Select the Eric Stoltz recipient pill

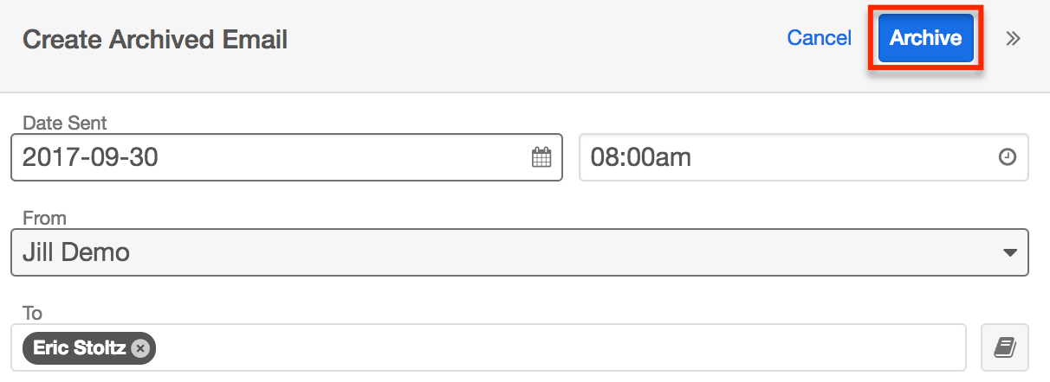(x=80, y=347)
